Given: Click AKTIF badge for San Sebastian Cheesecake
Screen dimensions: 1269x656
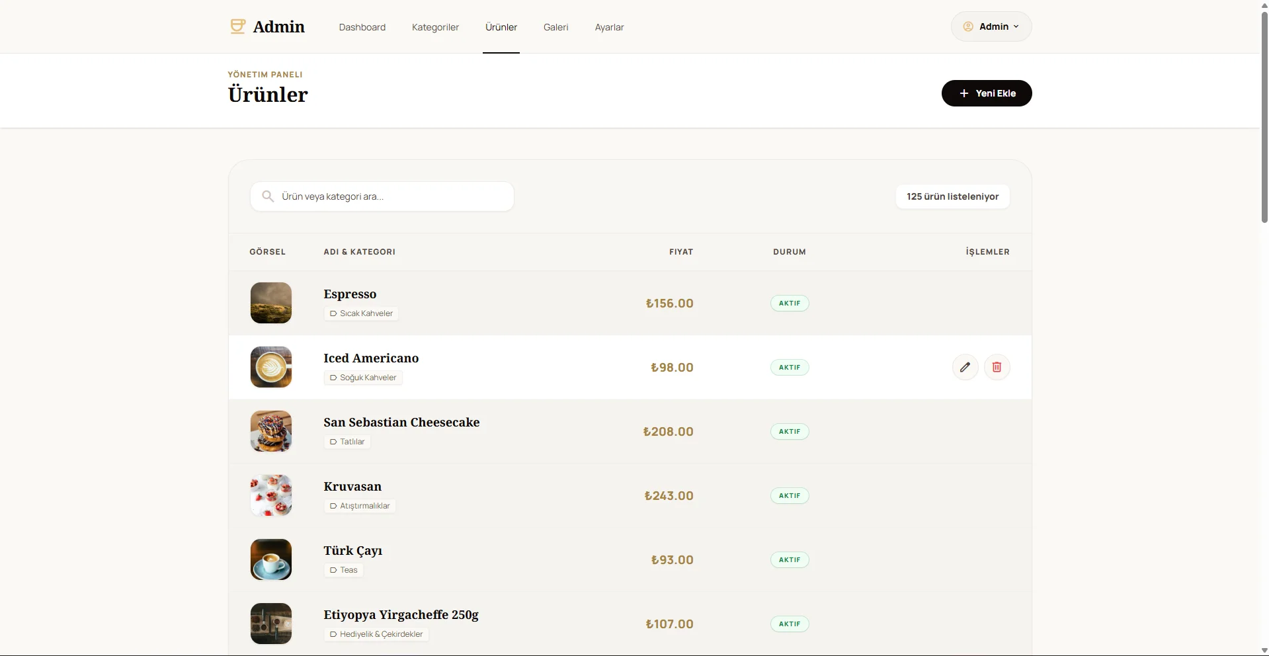Looking at the screenshot, I should coord(790,431).
